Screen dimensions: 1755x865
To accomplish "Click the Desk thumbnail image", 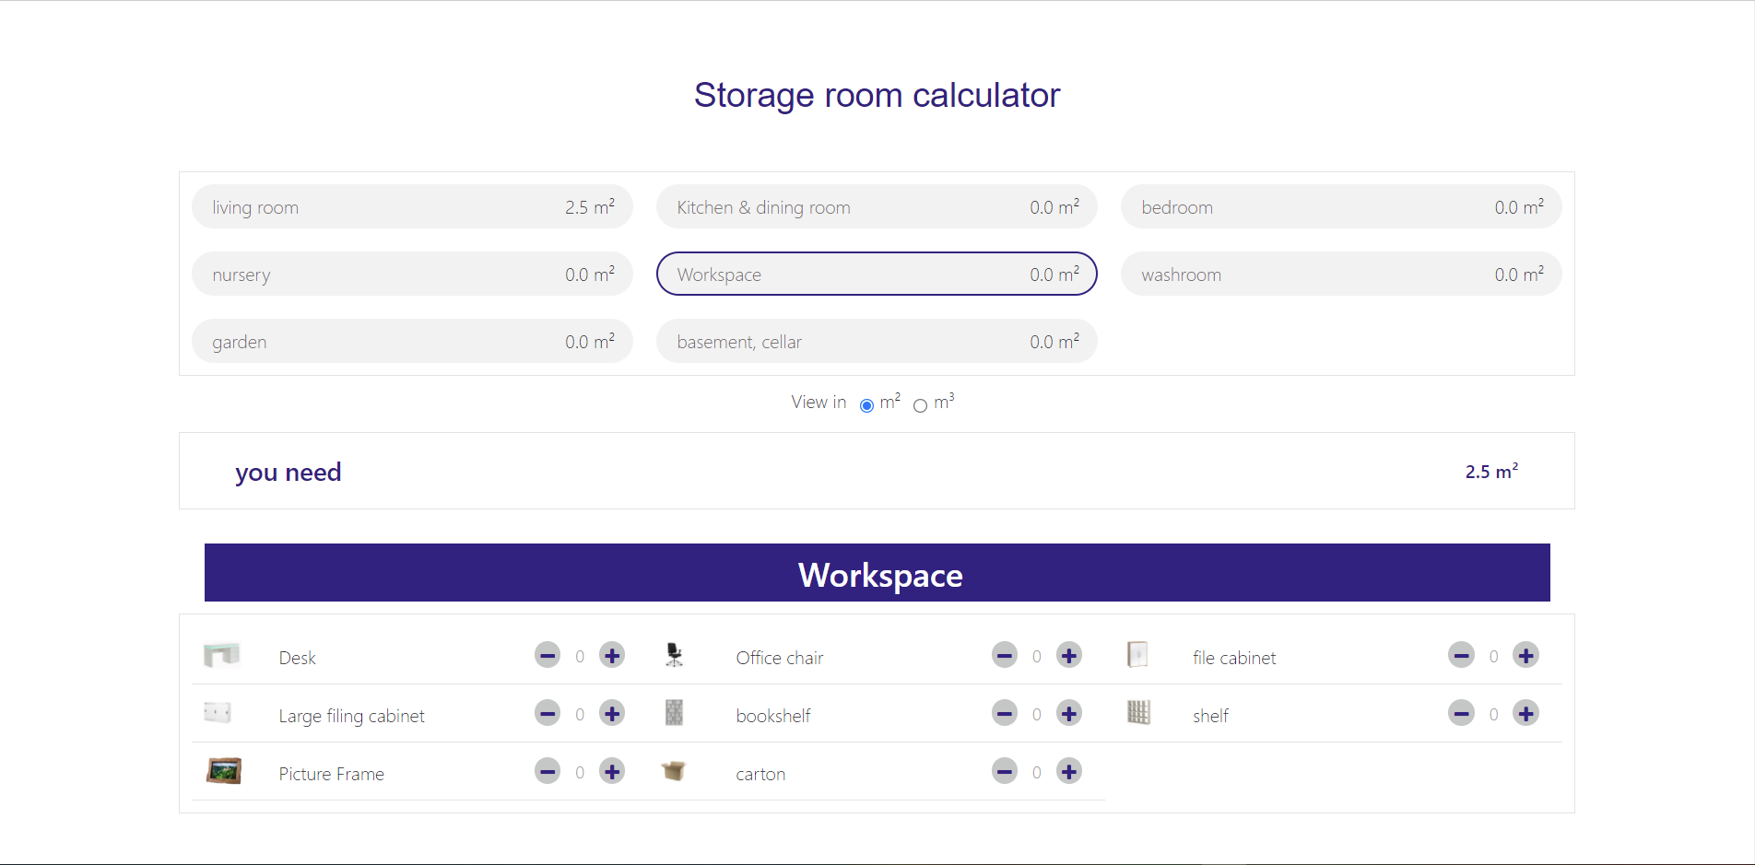I will 222,655.
